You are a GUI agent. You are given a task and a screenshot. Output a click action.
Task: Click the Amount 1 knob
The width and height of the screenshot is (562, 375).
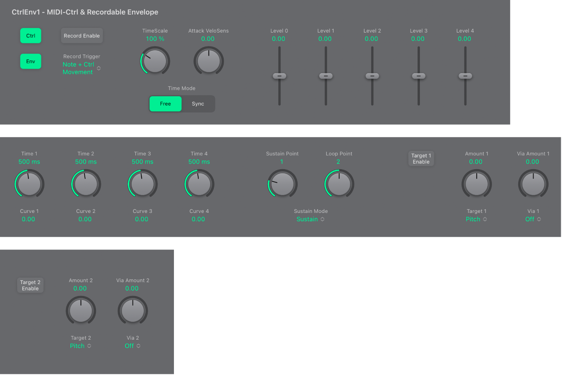click(476, 184)
